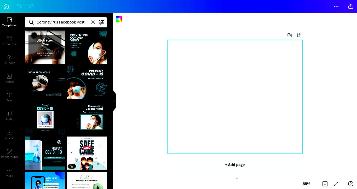Select the Work From Home handwritten template
The image size is (357, 189).
[x=45, y=47]
